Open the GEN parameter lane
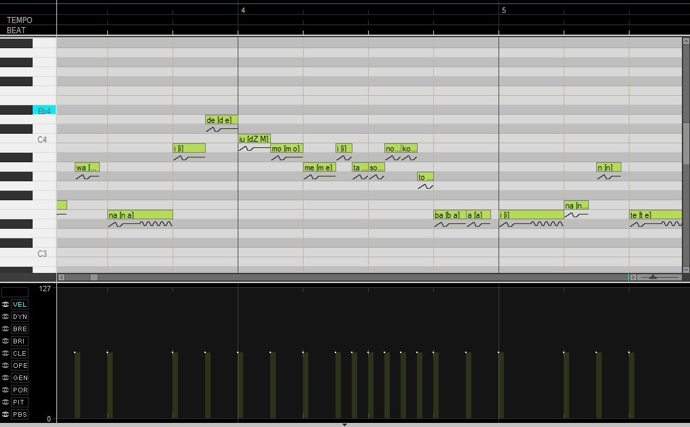The width and height of the screenshot is (690, 427). tap(20, 377)
